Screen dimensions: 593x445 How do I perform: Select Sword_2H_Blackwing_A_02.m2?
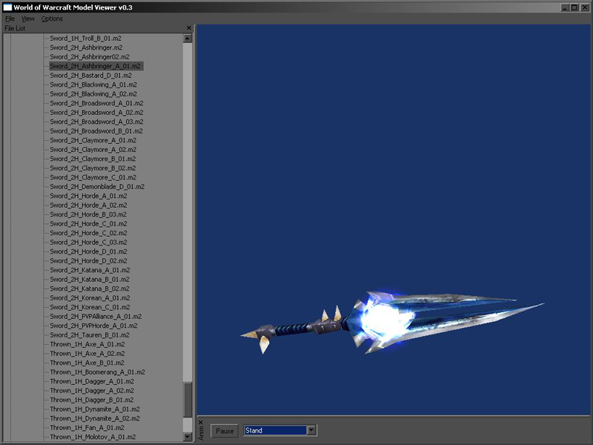click(93, 94)
